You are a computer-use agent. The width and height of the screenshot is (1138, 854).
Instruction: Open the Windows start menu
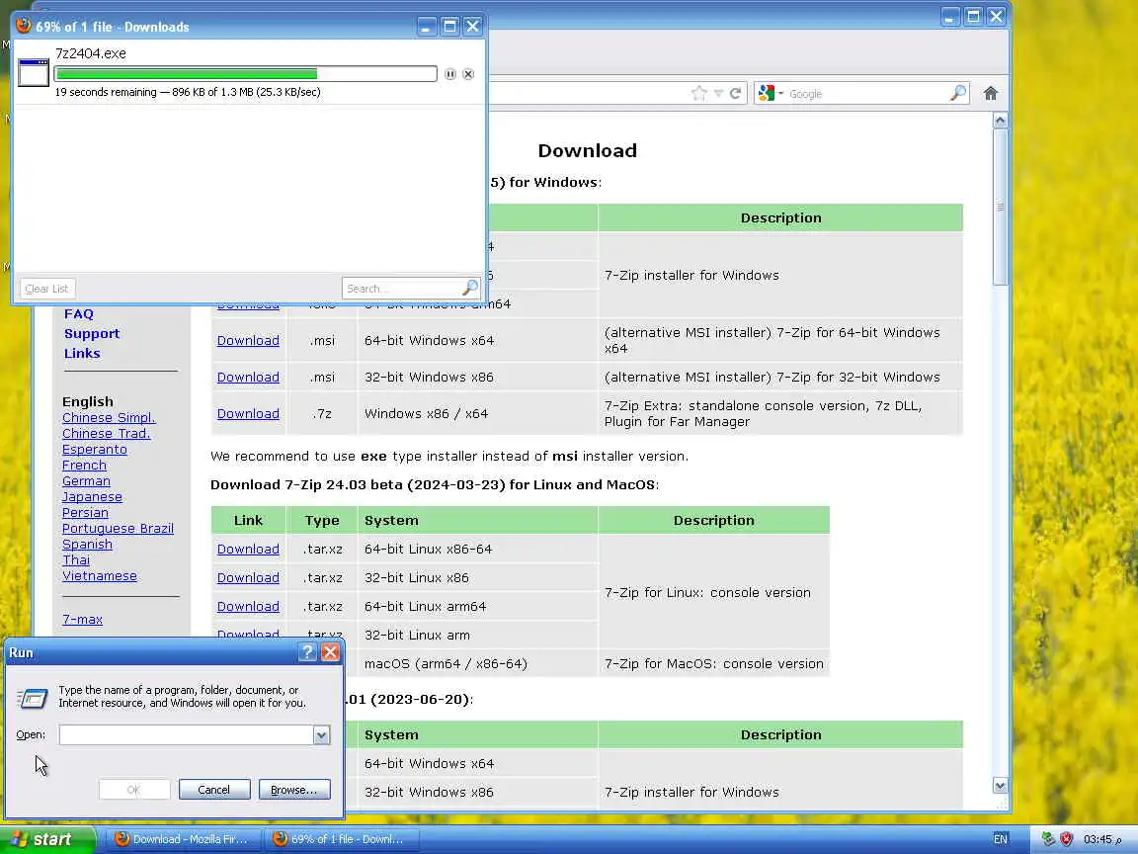pyautogui.click(x=46, y=839)
